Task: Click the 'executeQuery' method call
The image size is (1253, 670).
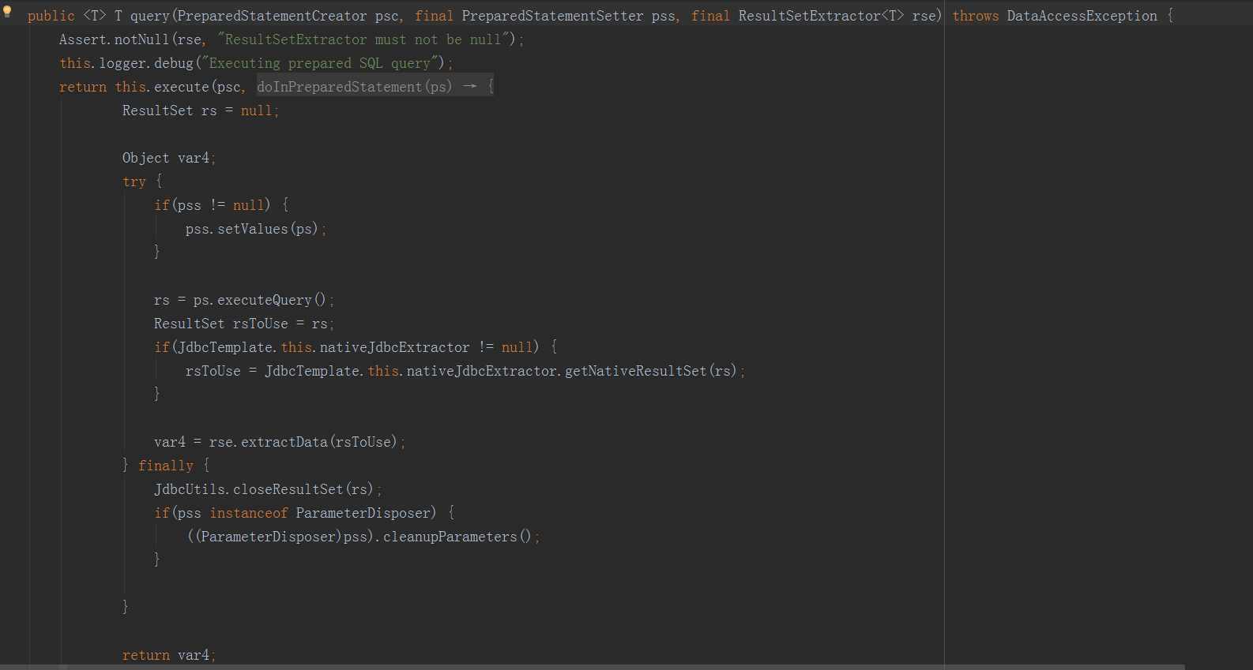Action: coord(265,300)
